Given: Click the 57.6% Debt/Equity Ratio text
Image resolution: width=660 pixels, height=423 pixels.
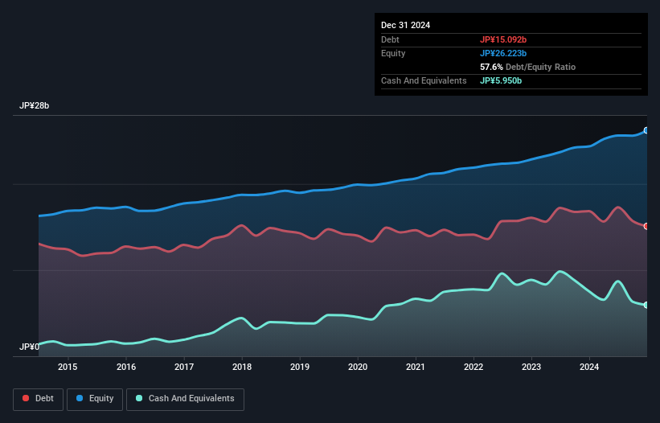Looking at the screenshot, I should tap(527, 67).
